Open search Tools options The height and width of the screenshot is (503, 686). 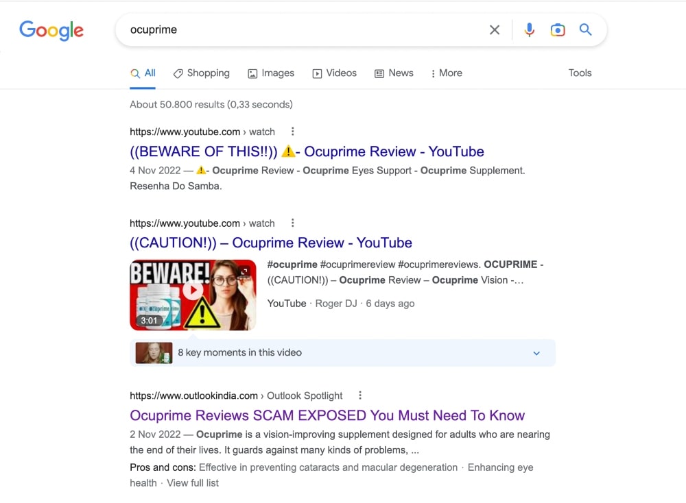580,73
